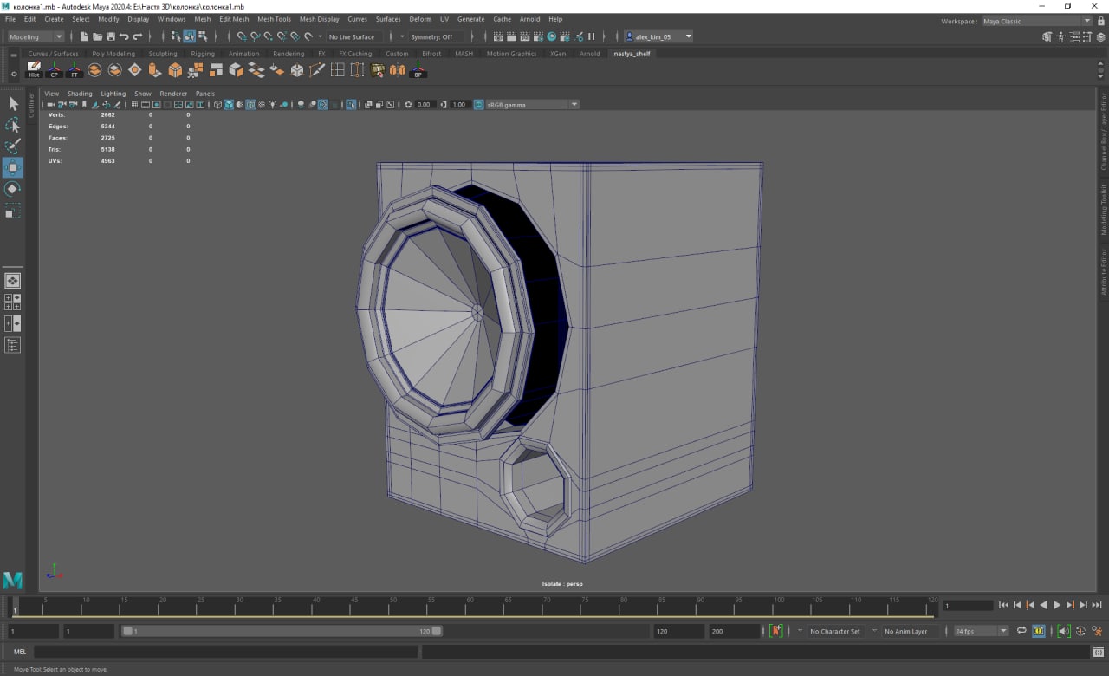1109x676 pixels.
Task: Click the Extrude shelf icon
Action: [x=154, y=69]
